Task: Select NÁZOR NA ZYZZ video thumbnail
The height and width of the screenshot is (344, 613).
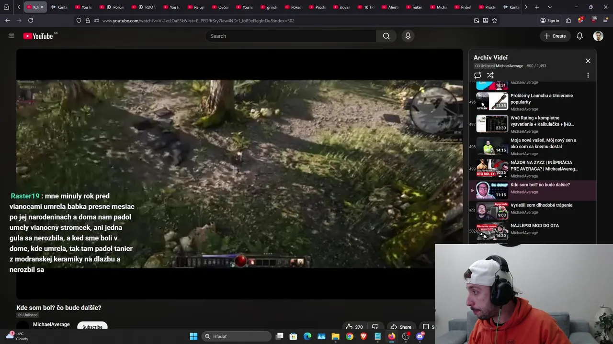Action: pyautogui.click(x=492, y=168)
